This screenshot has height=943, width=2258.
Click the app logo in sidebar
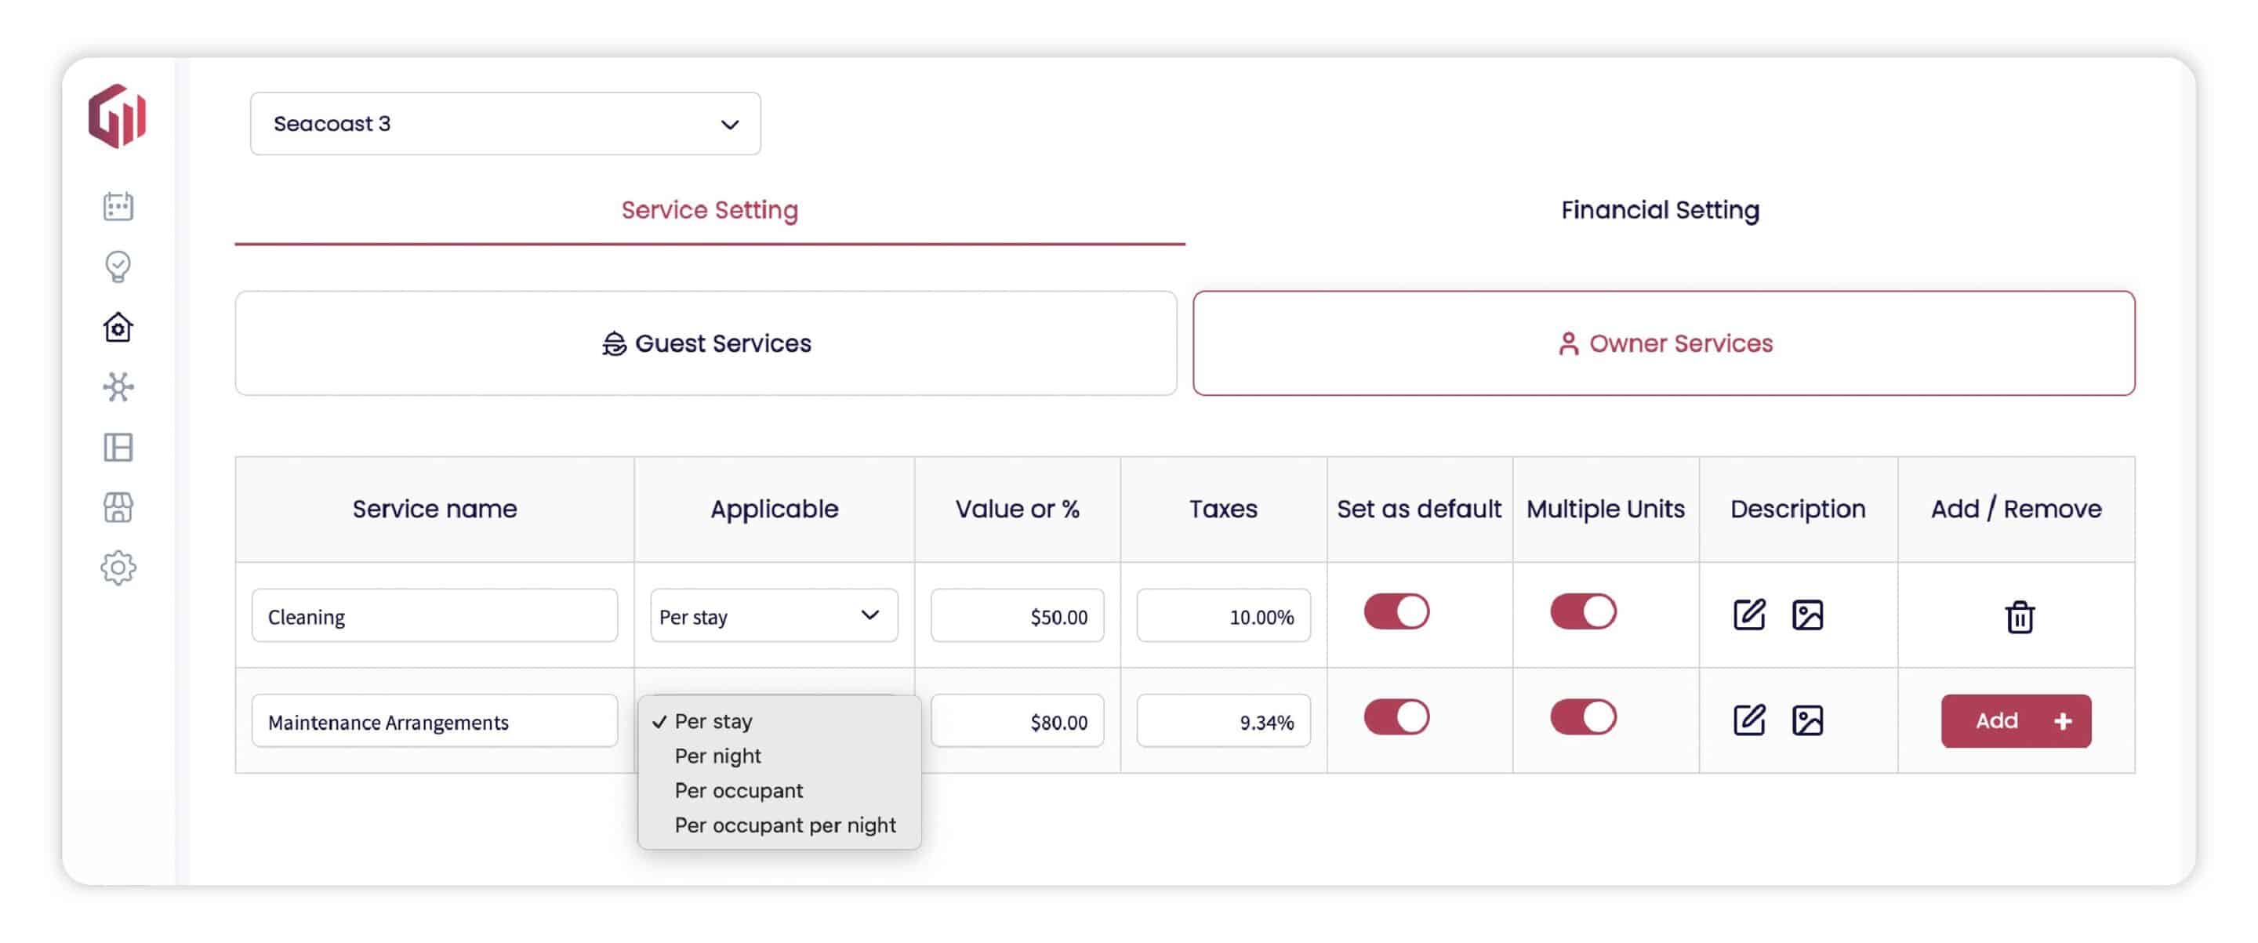pos(118,116)
